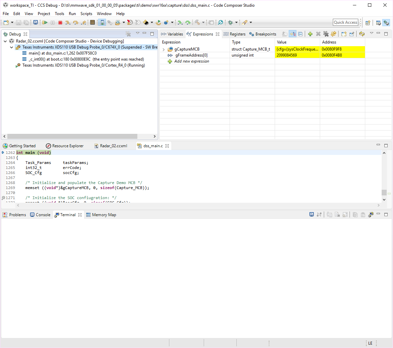Click the Load Program icon in toolbar
Viewport: 393px width, 348px height.
click(118, 22)
